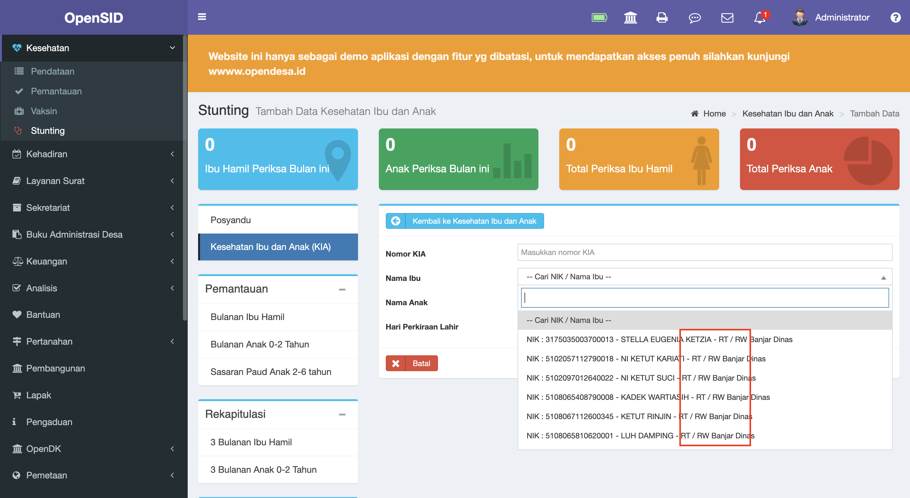Select the NI KETUT KARIATI search result
Viewport: 910px width, 498px height.
click(x=646, y=359)
